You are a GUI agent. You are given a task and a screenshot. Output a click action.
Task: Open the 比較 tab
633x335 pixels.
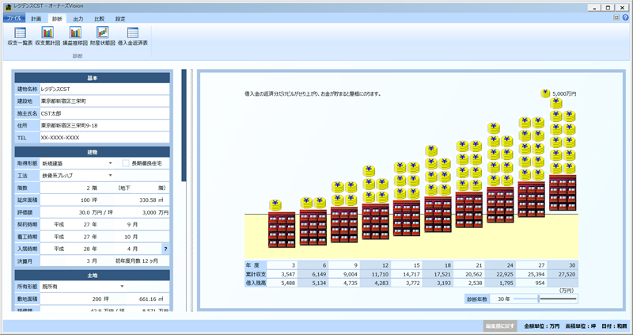click(x=99, y=17)
